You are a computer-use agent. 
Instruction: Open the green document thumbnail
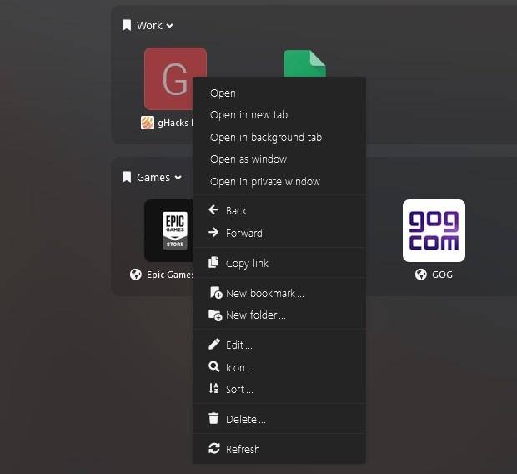coord(305,63)
